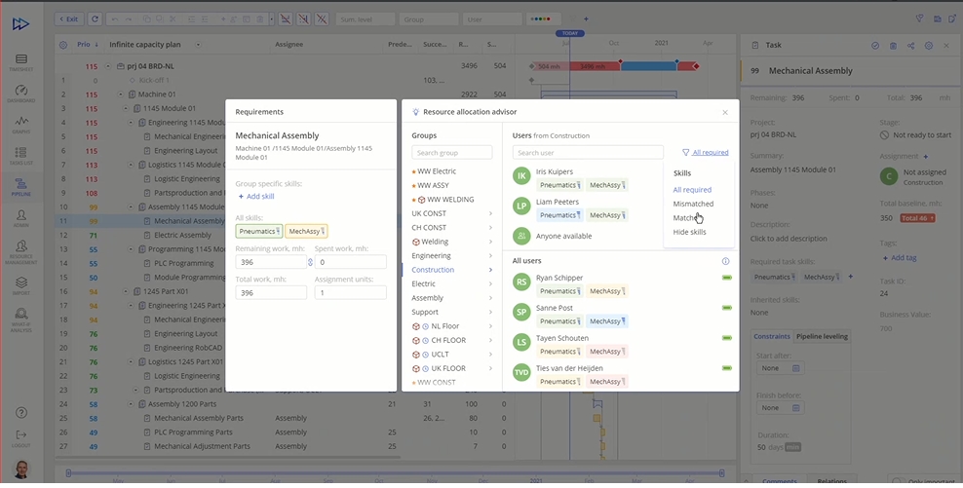
Task: Click the info icon beside All users
Action: 725,261
